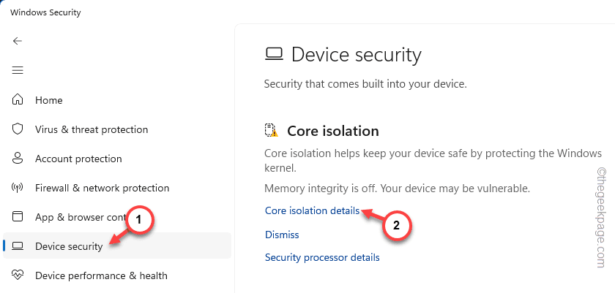The image size is (615, 293).
Task: Click the Dismiss link
Action: [282, 235]
